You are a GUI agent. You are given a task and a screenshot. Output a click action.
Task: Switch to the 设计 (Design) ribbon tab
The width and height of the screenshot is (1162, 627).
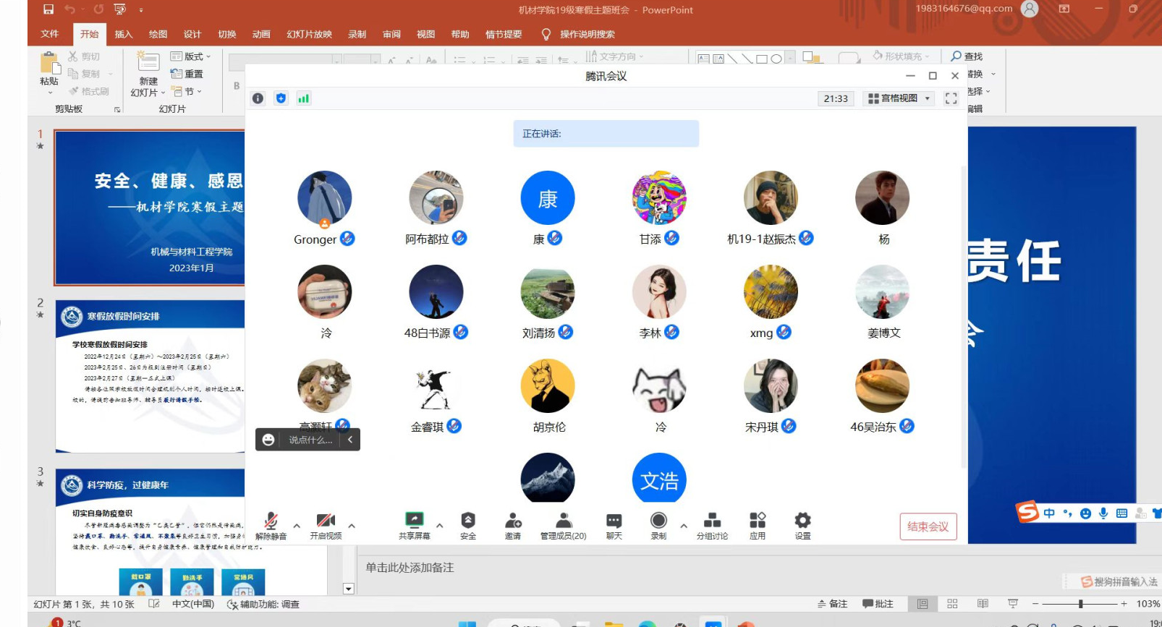pos(192,34)
